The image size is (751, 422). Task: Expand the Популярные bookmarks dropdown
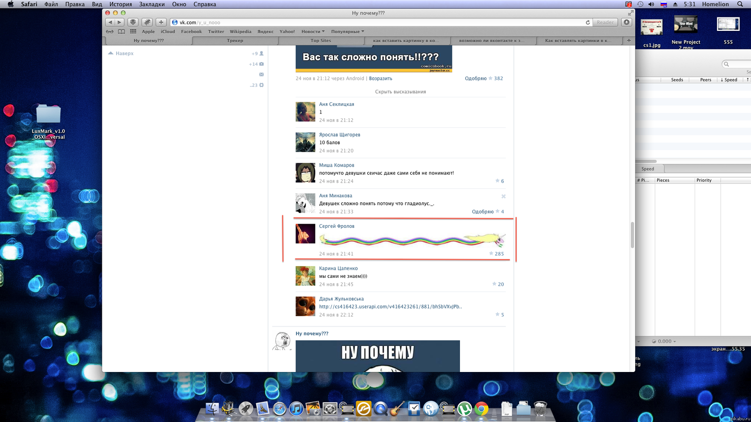[x=347, y=32]
